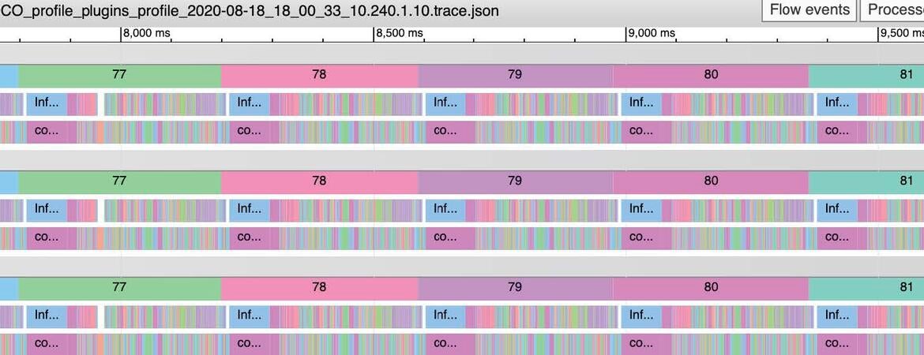The height and width of the screenshot is (355, 924).
Task: Choose the Inf... event under step 78, bottom group
Action: coord(250,316)
